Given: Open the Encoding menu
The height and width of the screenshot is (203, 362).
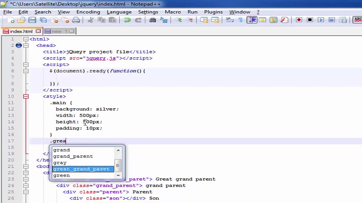Looking at the screenshot, I should 88,12.
